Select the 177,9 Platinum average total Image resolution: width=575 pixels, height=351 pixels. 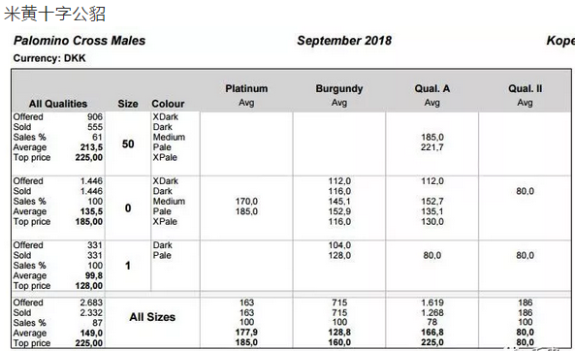click(x=246, y=333)
